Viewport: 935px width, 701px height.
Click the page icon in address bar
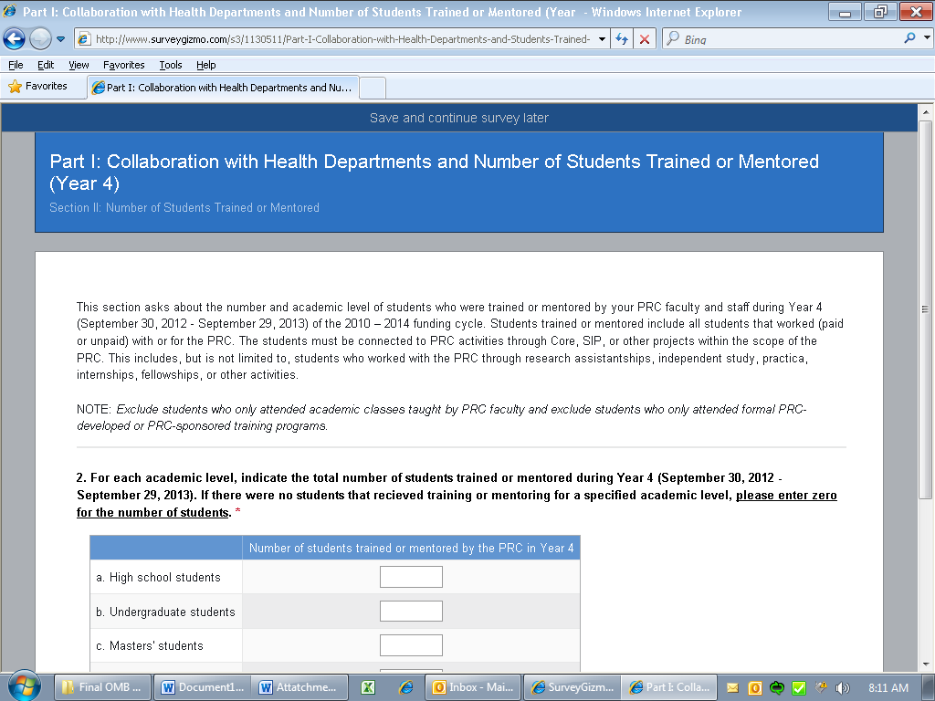84,39
